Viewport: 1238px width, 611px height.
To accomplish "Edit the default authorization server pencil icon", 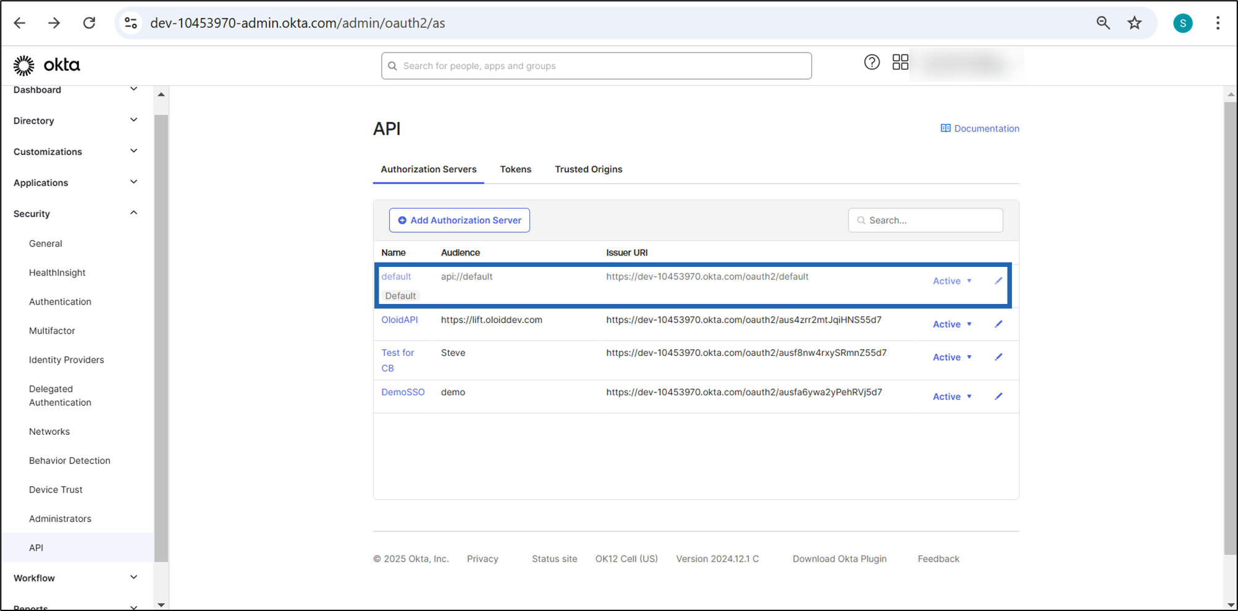I will pos(998,280).
